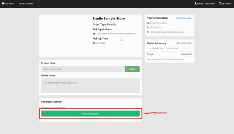Screen dimensions: 234x134
Task: Click the Highbury Road pick-up address text
Action: [116, 34]
